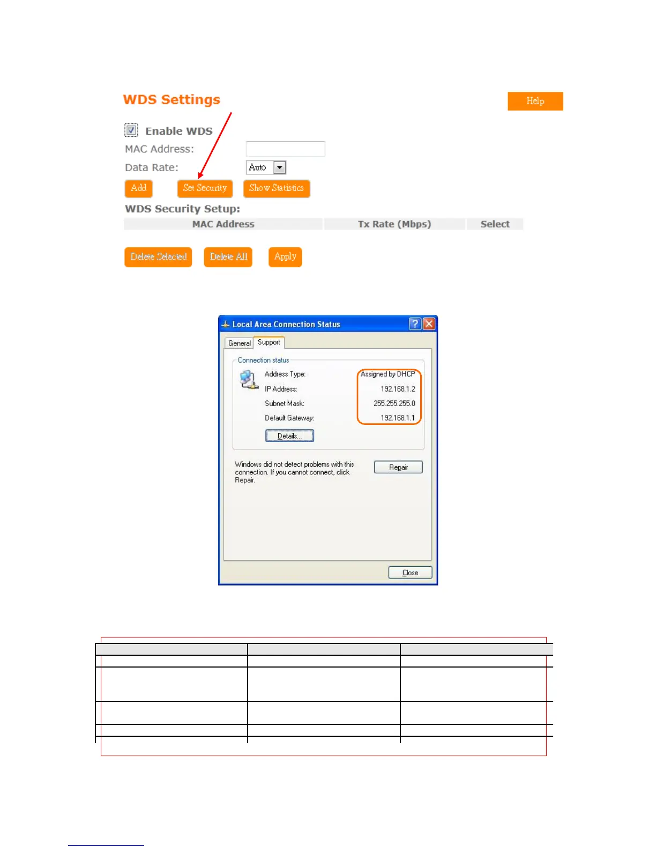Click the WDS Settings heading
The width and height of the screenshot is (656, 850).
click(x=172, y=100)
